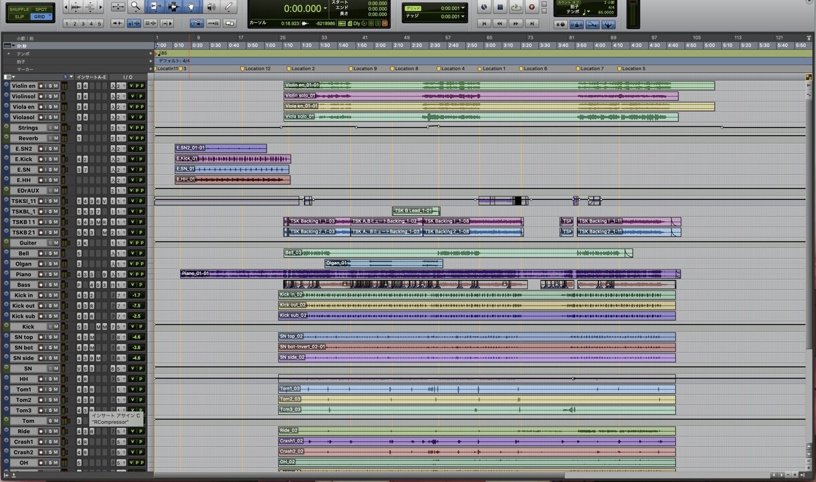Click the Location 12 marker
The image size is (816, 482).
pos(256,69)
